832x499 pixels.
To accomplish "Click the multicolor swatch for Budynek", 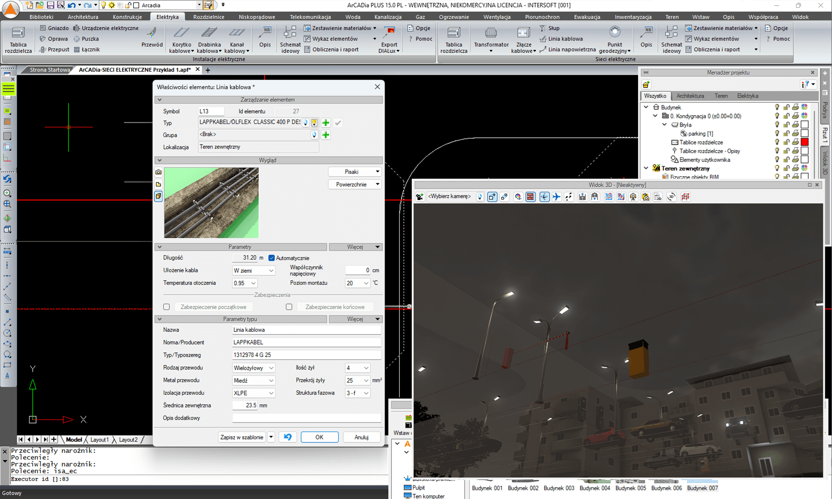I will tap(804, 107).
